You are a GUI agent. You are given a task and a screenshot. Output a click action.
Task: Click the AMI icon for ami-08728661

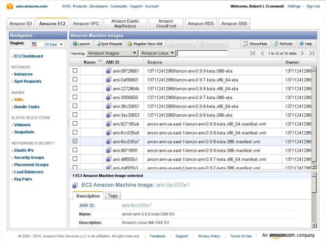tap(109, 71)
